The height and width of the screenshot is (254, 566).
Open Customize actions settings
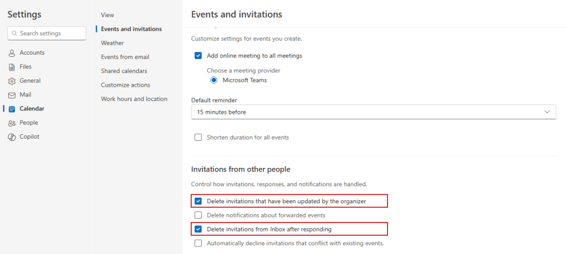125,85
